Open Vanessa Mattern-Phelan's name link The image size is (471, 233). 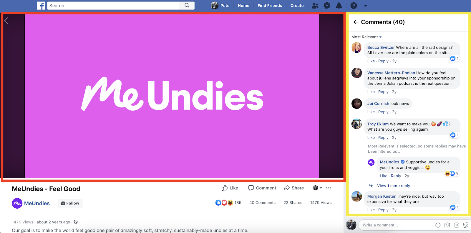[x=391, y=73]
